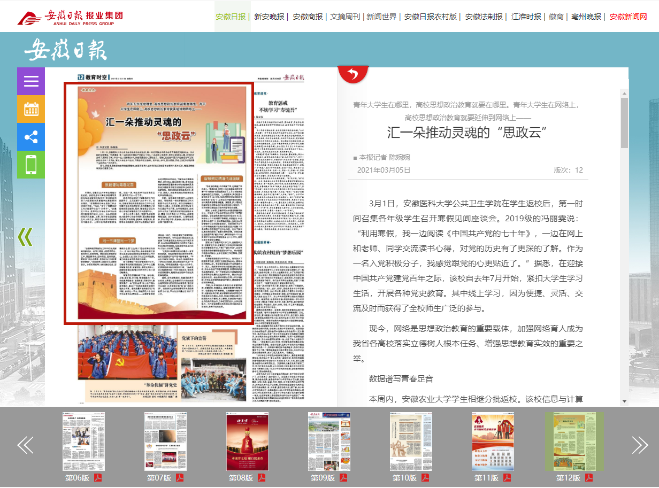
Task: Switch to 新安晚报 newspaper tab
Action: (269, 17)
